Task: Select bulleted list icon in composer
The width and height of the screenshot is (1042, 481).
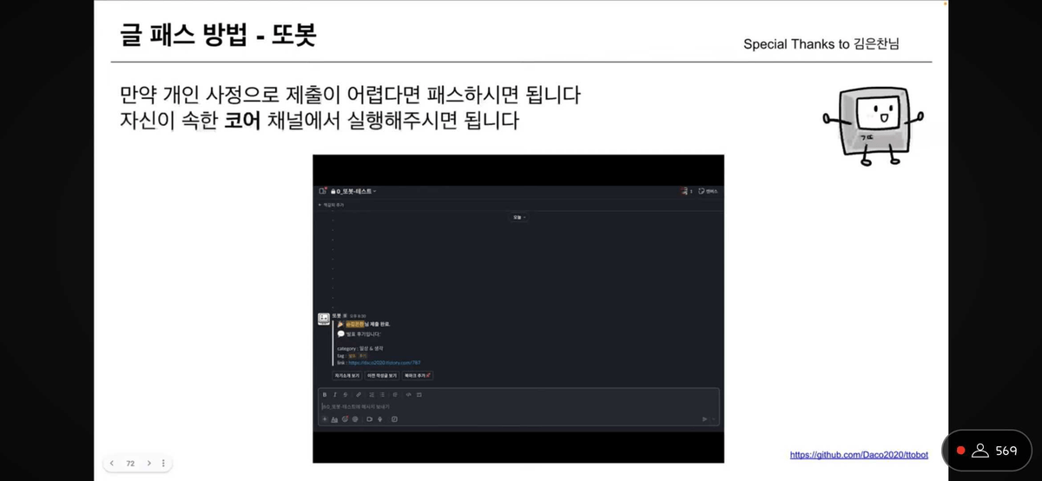Action: coord(382,395)
